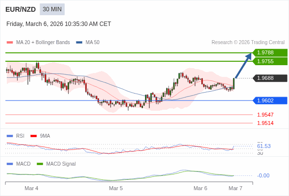The width and height of the screenshot is (289, 196).
Task: Click the 9MA legend red swatch
Action: (x=33, y=136)
